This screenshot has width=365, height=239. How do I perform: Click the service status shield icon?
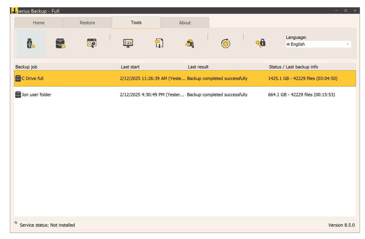[16, 223]
